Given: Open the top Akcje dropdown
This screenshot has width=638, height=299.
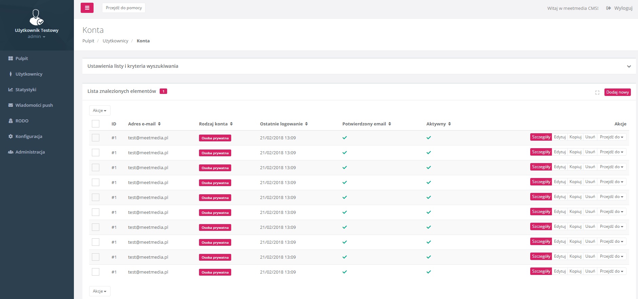Looking at the screenshot, I should (x=100, y=111).
